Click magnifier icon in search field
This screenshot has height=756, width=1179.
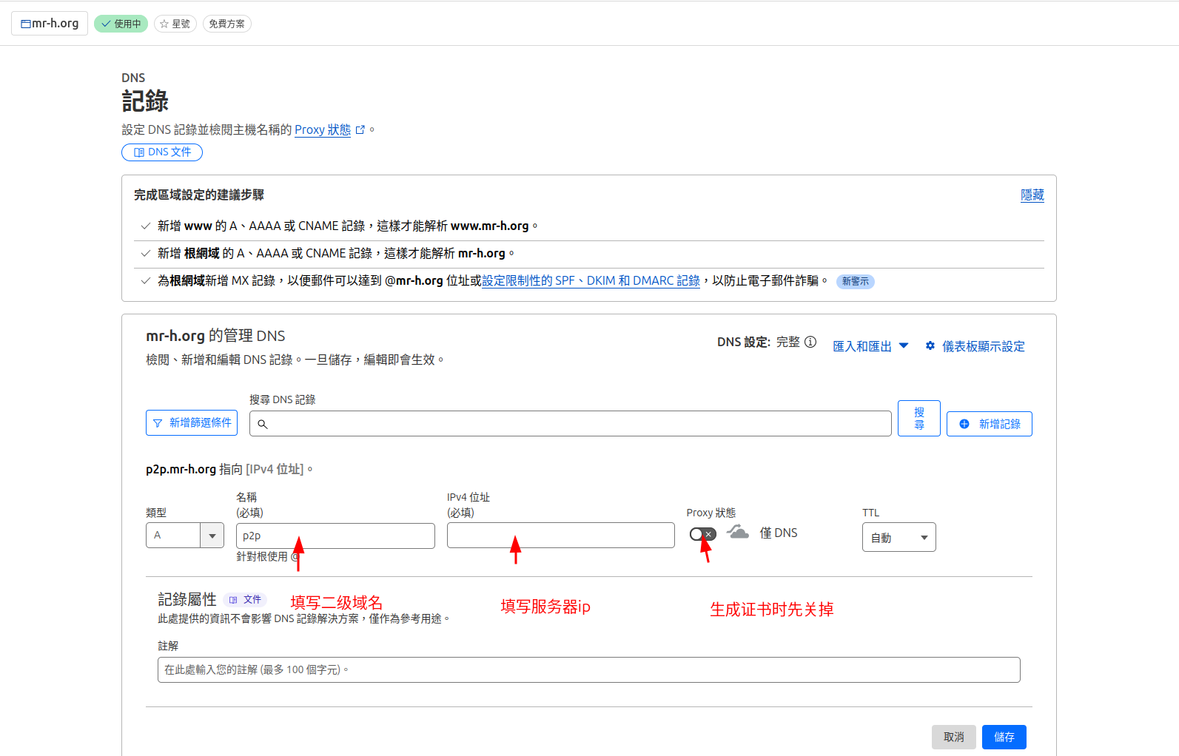coord(263,424)
